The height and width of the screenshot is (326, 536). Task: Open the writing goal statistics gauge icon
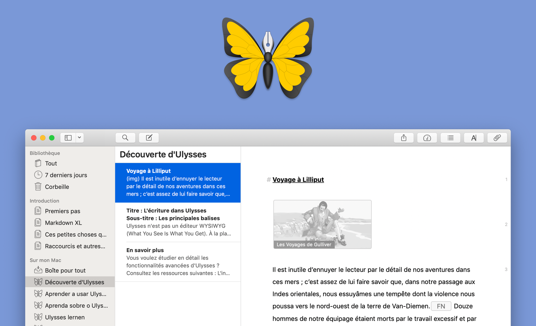tap(427, 138)
